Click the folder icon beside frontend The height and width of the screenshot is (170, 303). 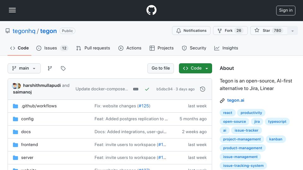pyautogui.click(x=15, y=145)
